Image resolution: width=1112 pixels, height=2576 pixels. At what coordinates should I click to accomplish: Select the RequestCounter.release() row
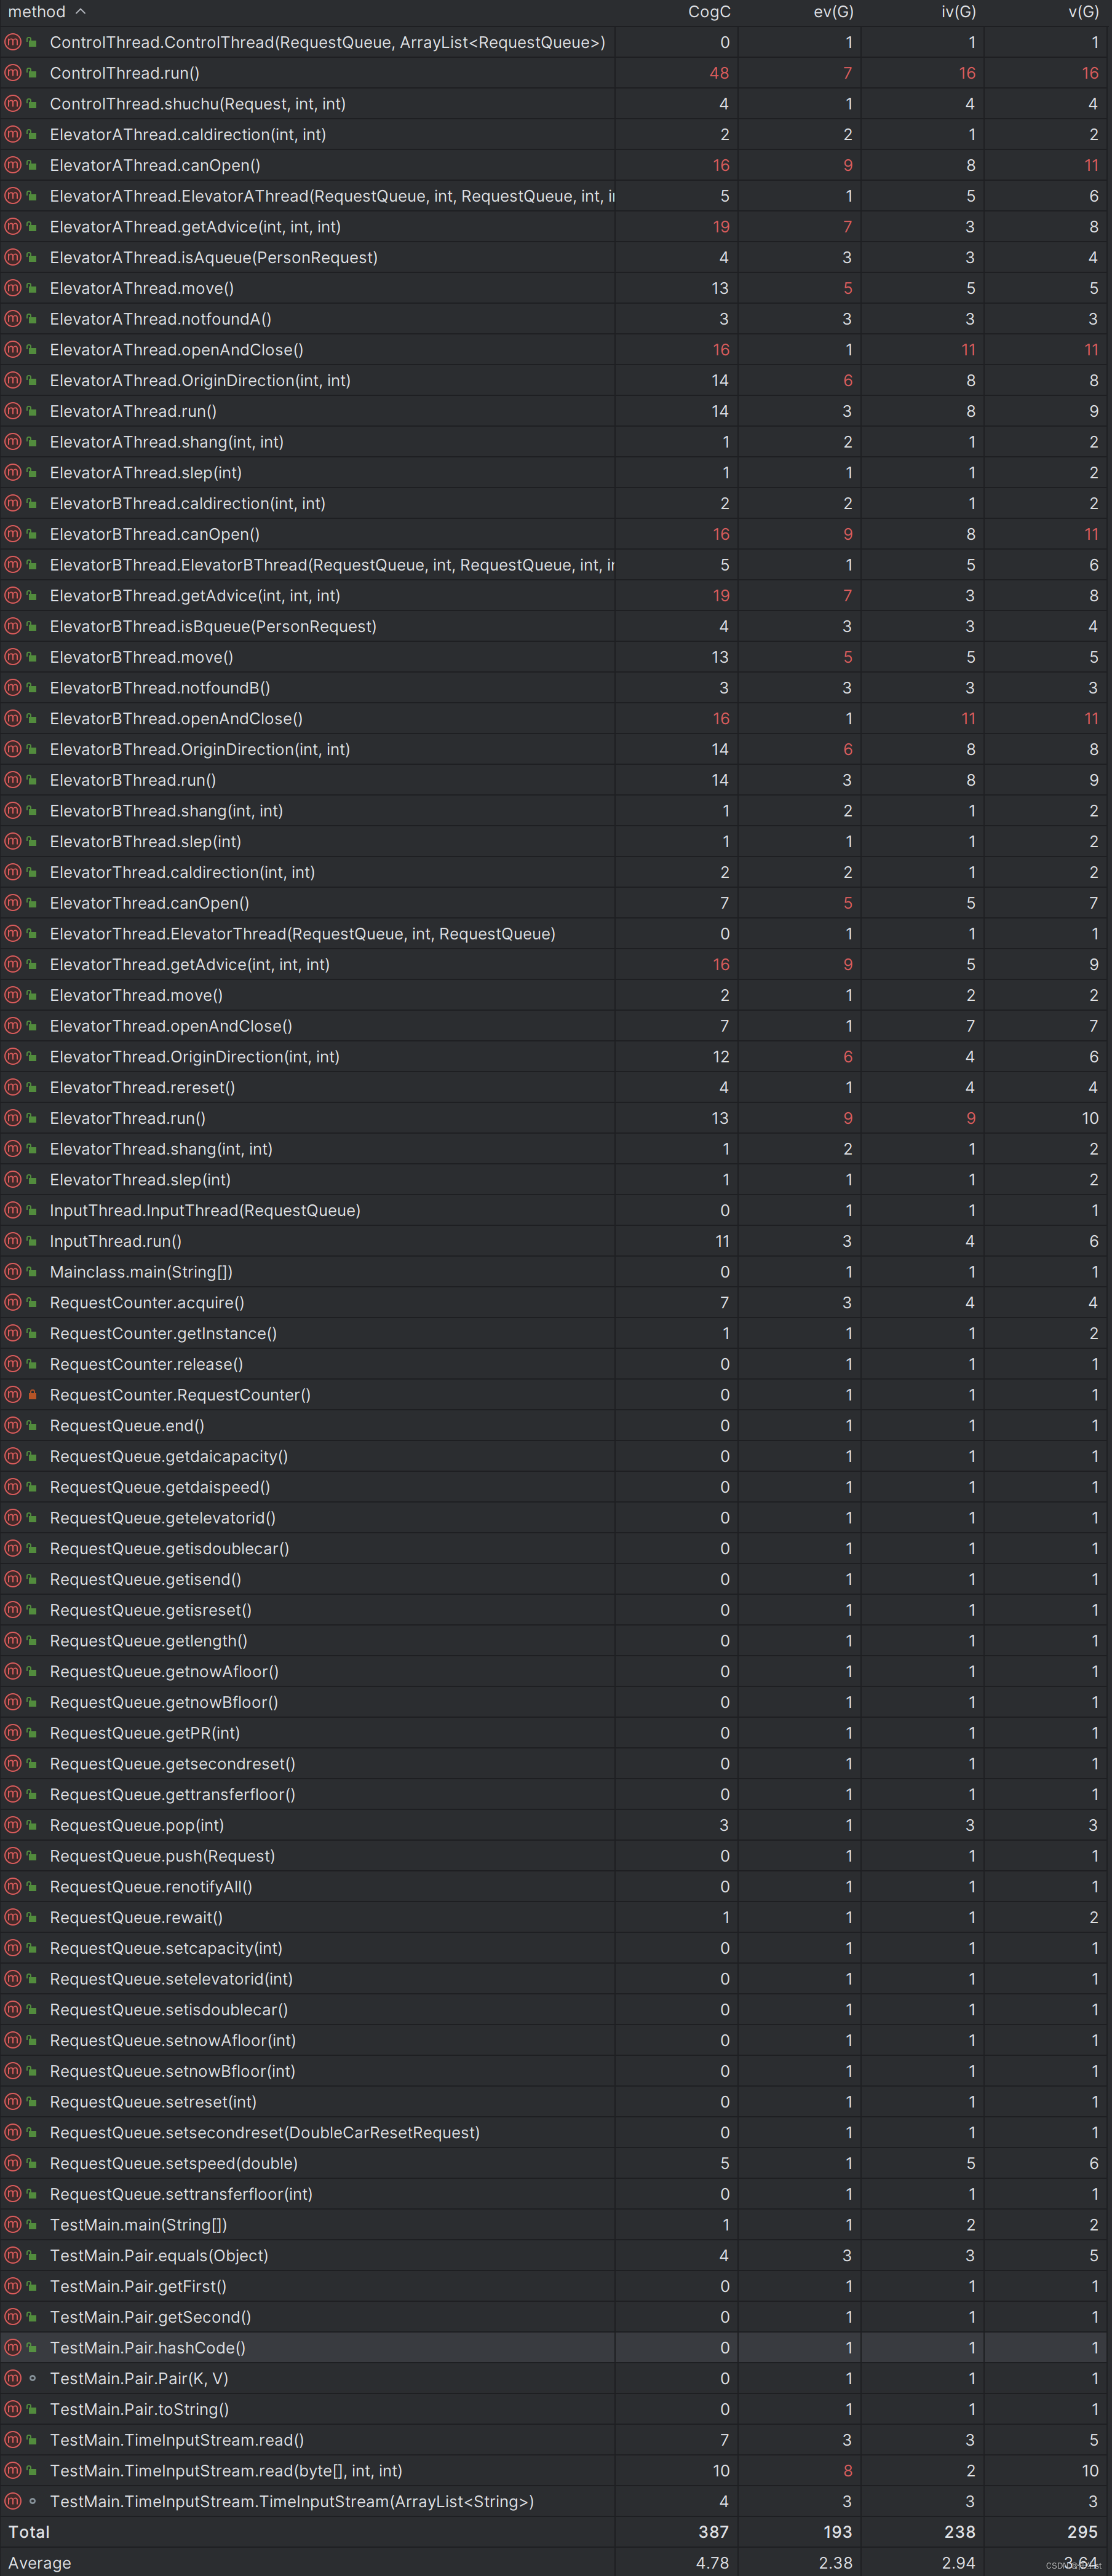tap(556, 1364)
